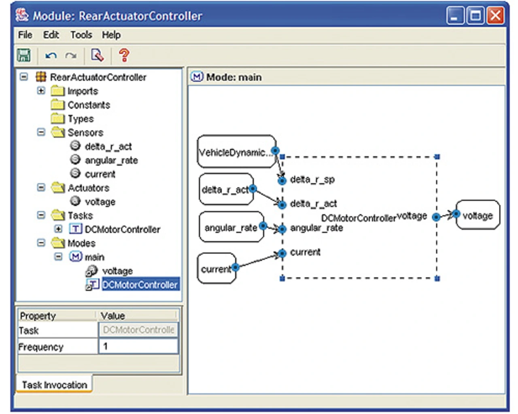The height and width of the screenshot is (414, 518).
Task: Click the voltage output block in diagram
Action: (478, 215)
